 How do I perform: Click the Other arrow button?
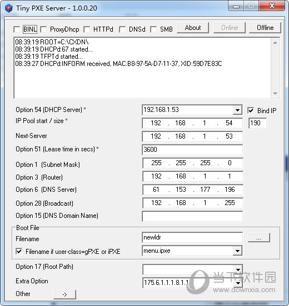point(64,294)
